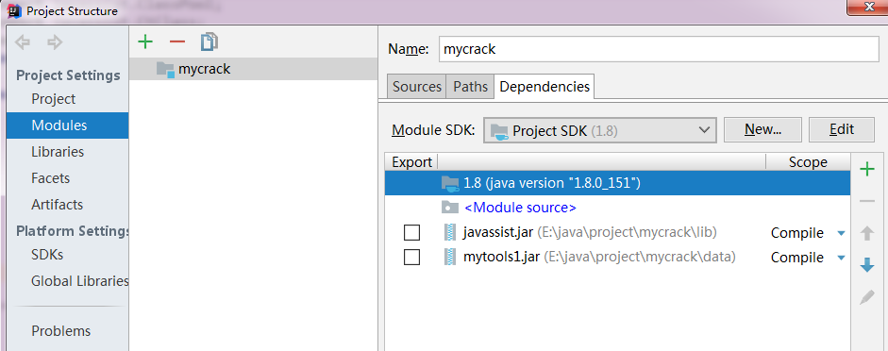888x351 pixels.
Task: Remove module with the red minus icon
Action: pos(177,42)
